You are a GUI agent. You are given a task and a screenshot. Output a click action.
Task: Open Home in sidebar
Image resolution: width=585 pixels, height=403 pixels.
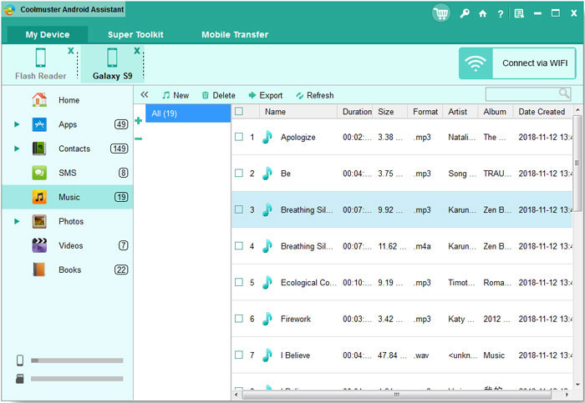pyautogui.click(x=67, y=100)
